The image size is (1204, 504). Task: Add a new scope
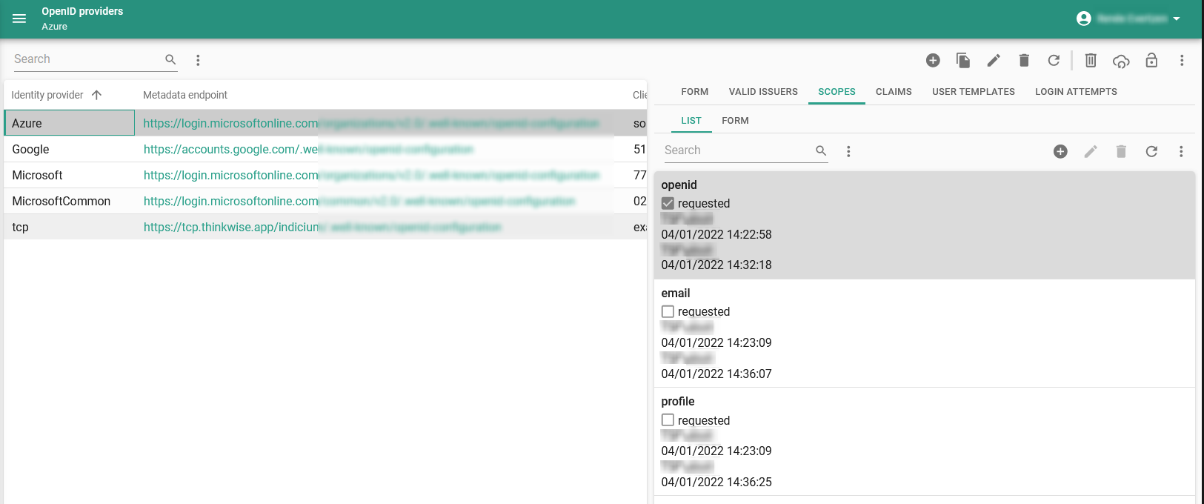1060,151
